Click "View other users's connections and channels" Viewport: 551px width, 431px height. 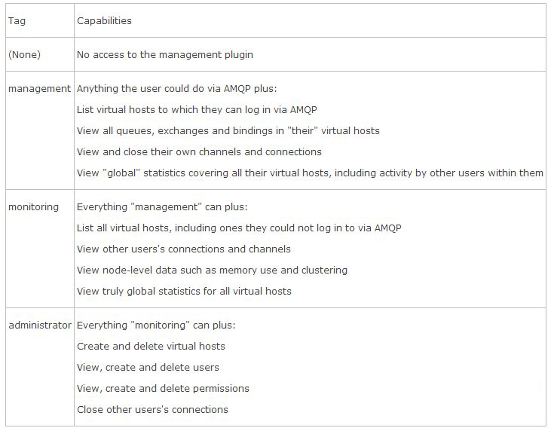184,249
